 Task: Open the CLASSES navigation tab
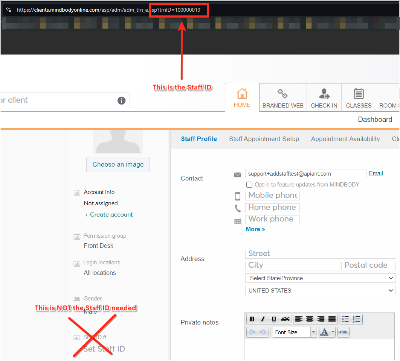pyautogui.click(x=359, y=98)
